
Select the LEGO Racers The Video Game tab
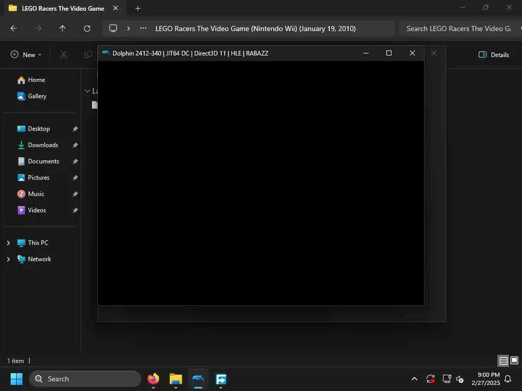tap(63, 8)
